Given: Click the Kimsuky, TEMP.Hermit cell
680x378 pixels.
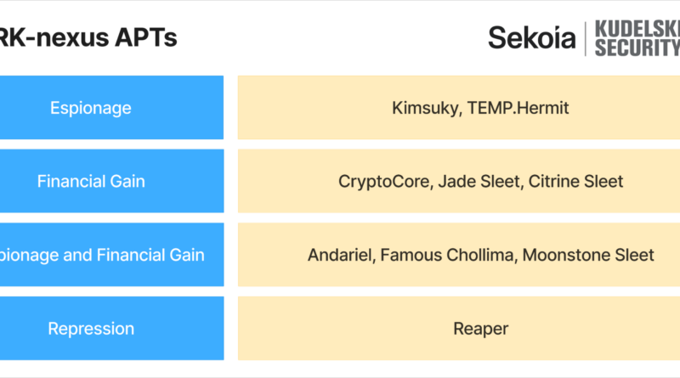Looking at the screenshot, I should 459,108.
